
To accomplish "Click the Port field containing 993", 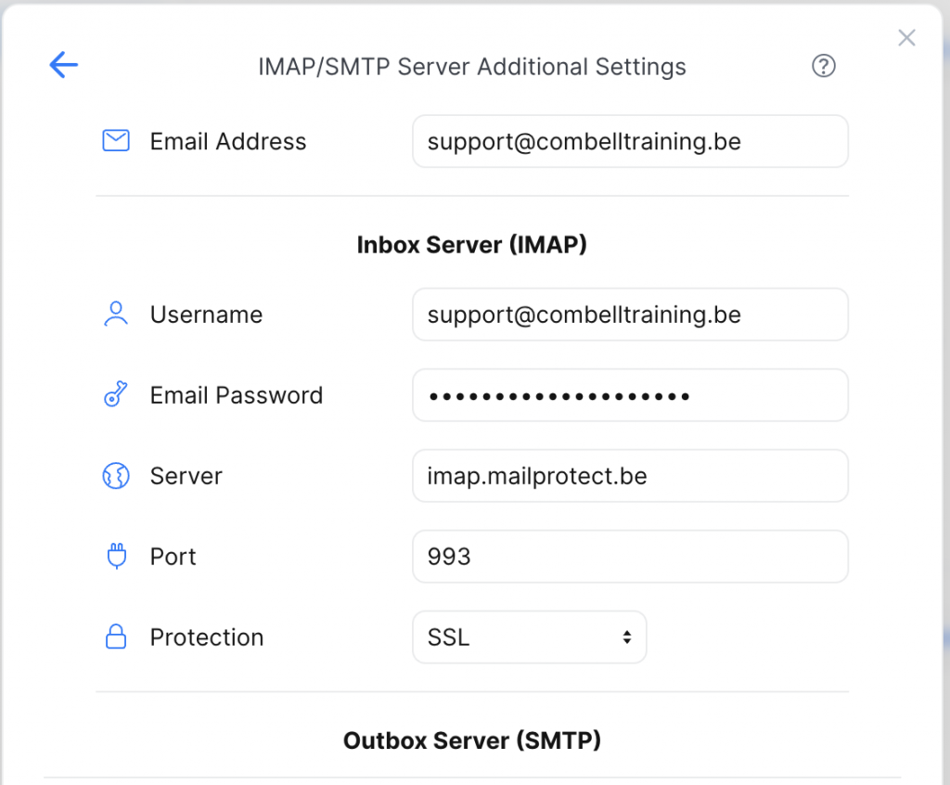I will coord(630,557).
